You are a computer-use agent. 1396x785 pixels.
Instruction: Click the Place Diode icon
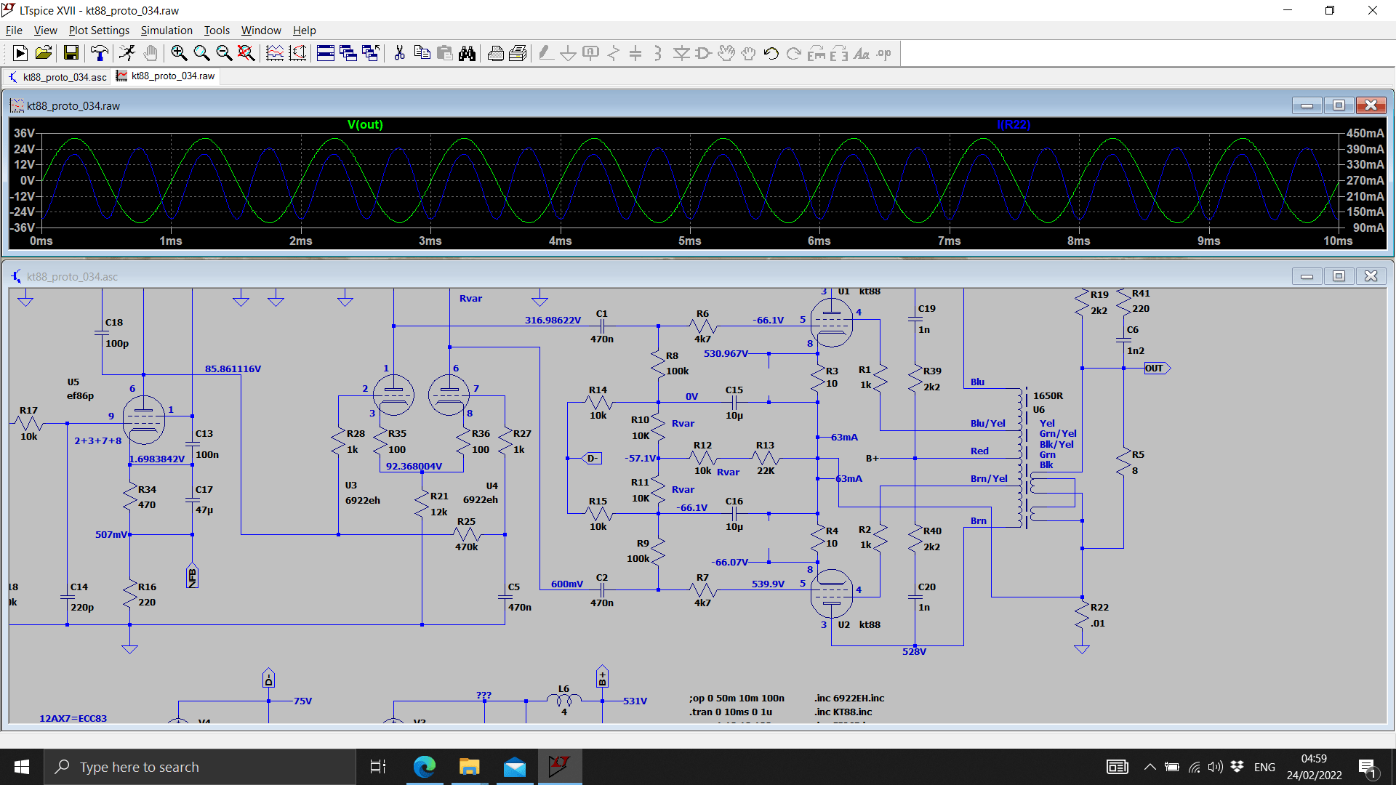tap(681, 53)
